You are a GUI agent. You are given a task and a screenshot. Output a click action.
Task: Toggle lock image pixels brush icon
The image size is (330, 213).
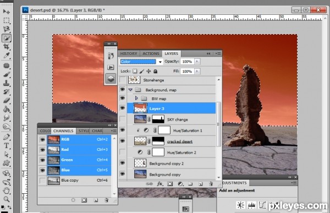142,71
